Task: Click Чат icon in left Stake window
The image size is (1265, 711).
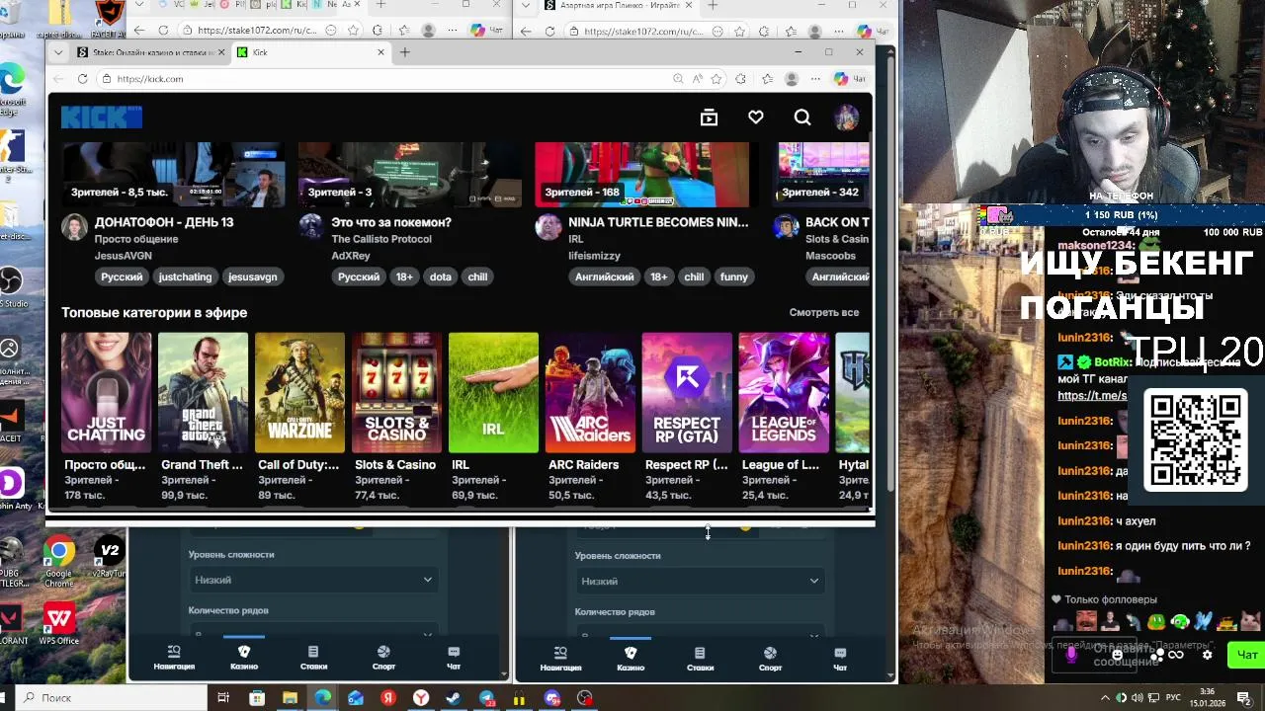Action: point(454,658)
